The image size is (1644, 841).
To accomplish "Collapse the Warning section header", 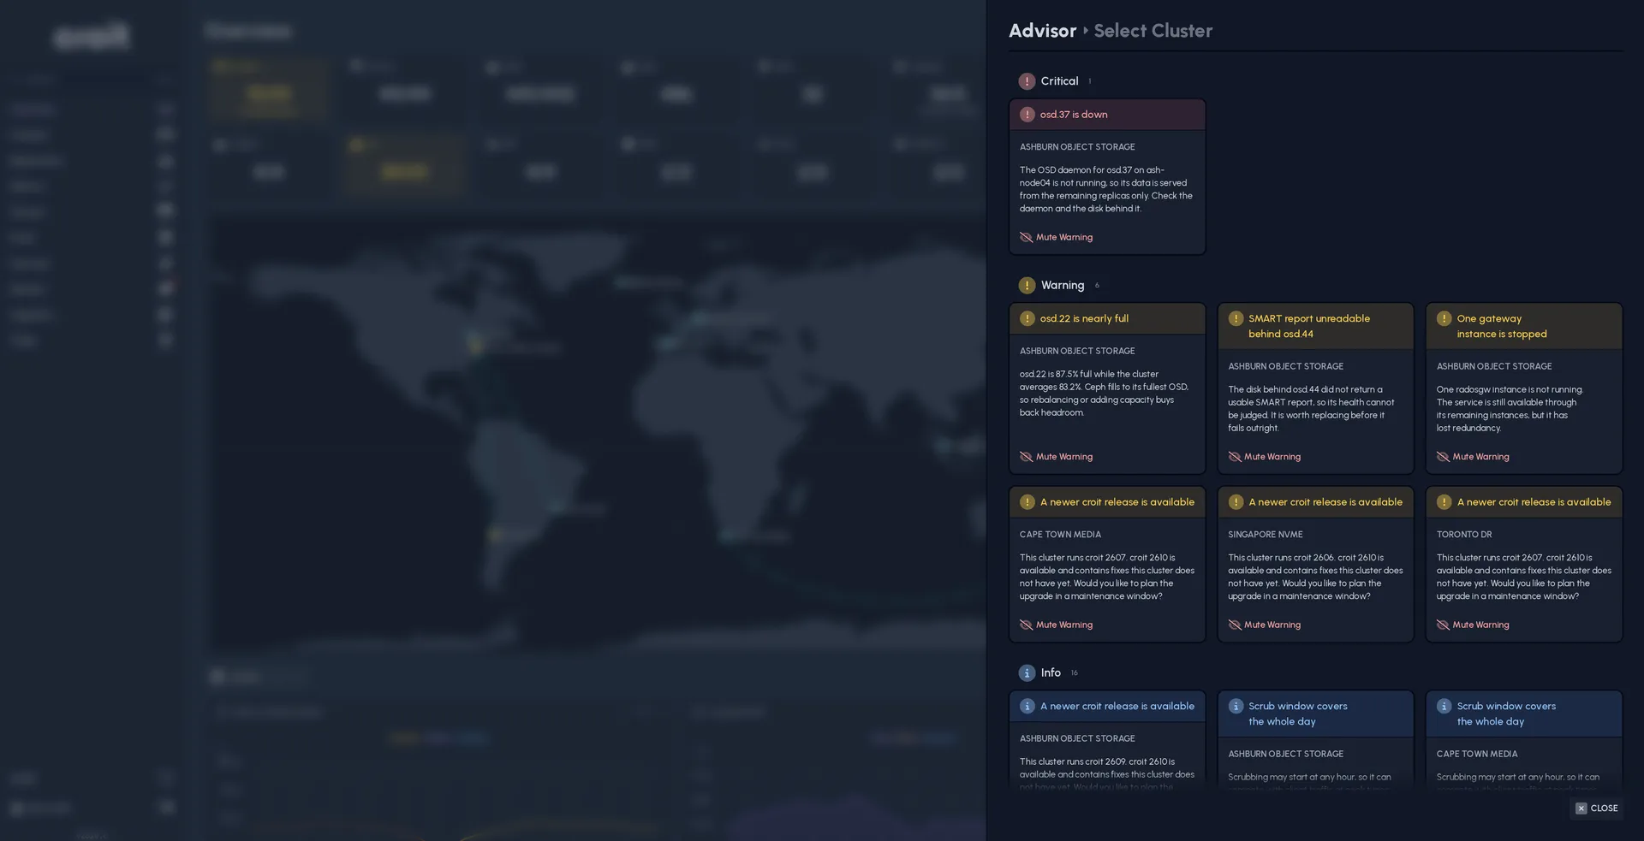I will tap(1063, 286).
